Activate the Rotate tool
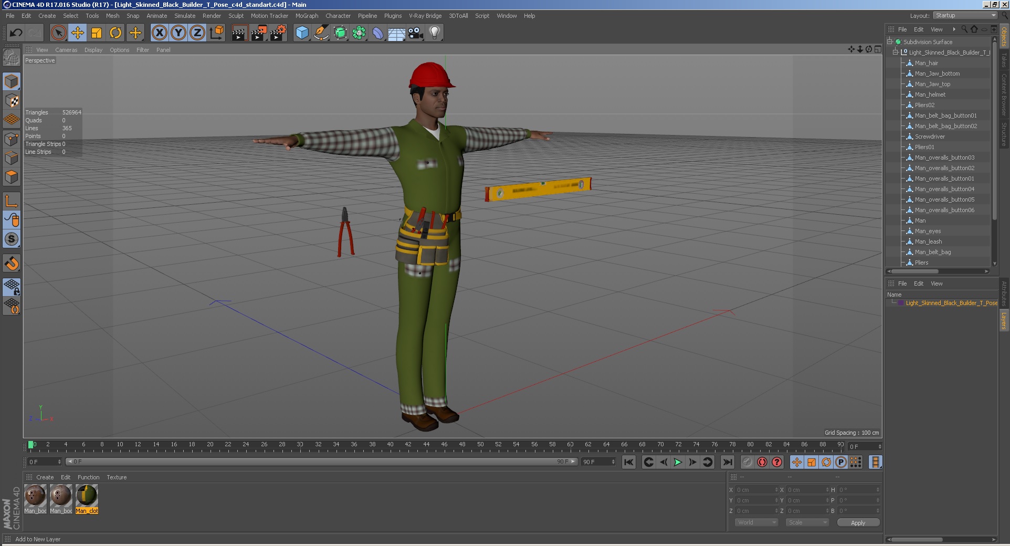This screenshot has height=546, width=1010. click(115, 33)
